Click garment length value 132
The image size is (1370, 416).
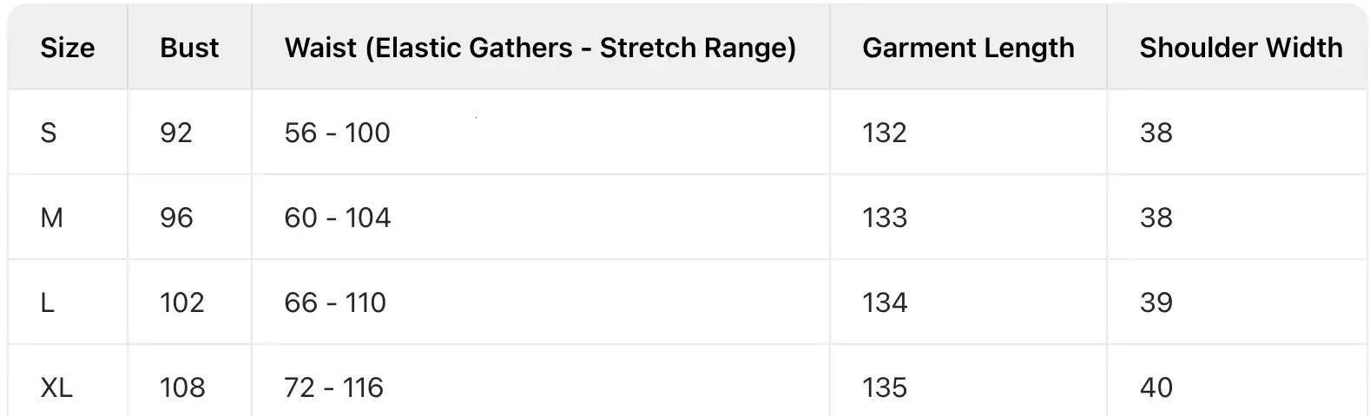pos(885,133)
